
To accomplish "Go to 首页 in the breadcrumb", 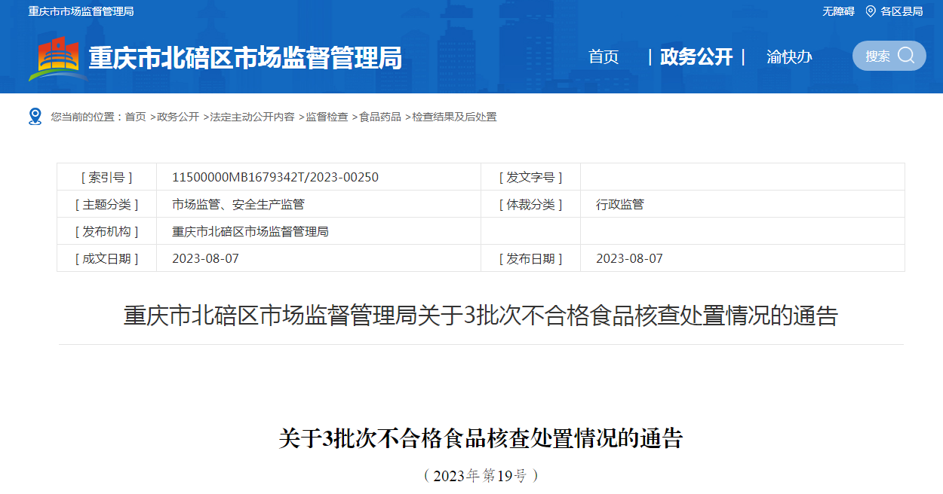I will point(136,117).
